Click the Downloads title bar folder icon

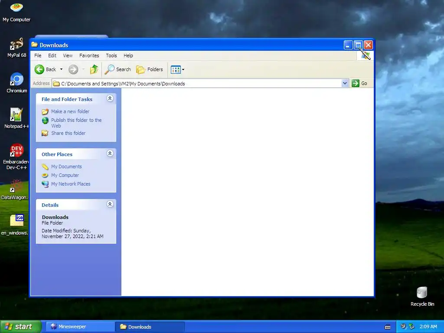[35, 45]
